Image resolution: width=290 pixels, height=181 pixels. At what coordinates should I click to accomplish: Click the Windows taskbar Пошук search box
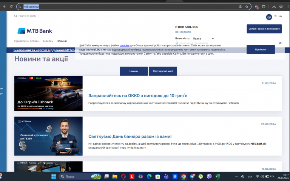click(x=80, y=176)
